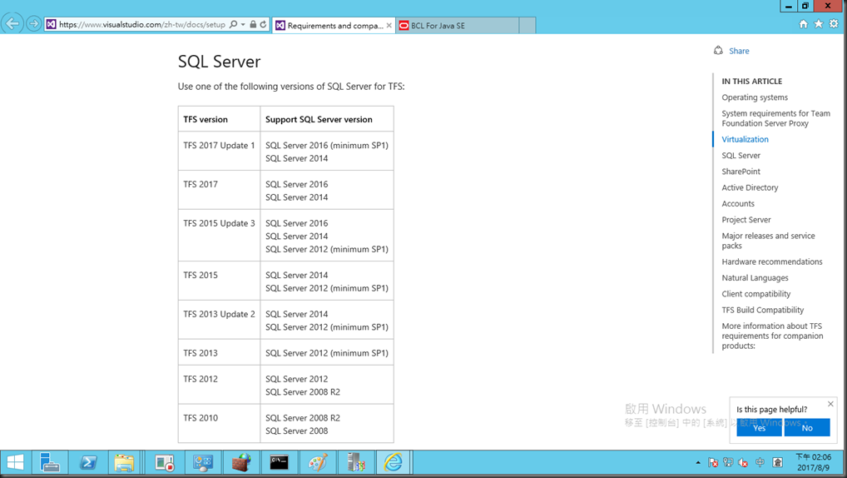Screen dimensions: 847x478
Task: Open Favorites with the star icon
Action: pyautogui.click(x=819, y=24)
